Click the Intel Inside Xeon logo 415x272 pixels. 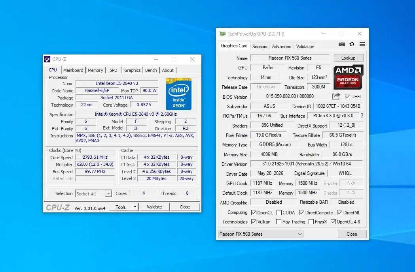click(178, 94)
